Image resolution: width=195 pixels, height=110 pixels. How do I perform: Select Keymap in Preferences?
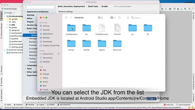pyautogui.click(x=30, y=15)
